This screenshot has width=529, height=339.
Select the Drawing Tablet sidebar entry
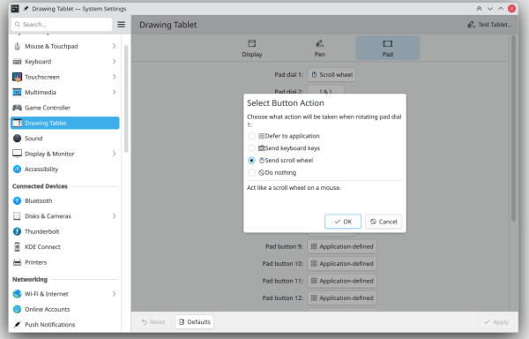[x=64, y=123]
